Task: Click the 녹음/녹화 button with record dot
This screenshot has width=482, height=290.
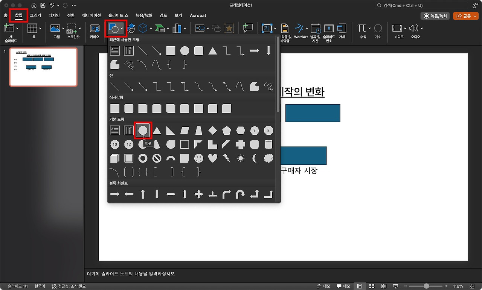Action: (435, 16)
